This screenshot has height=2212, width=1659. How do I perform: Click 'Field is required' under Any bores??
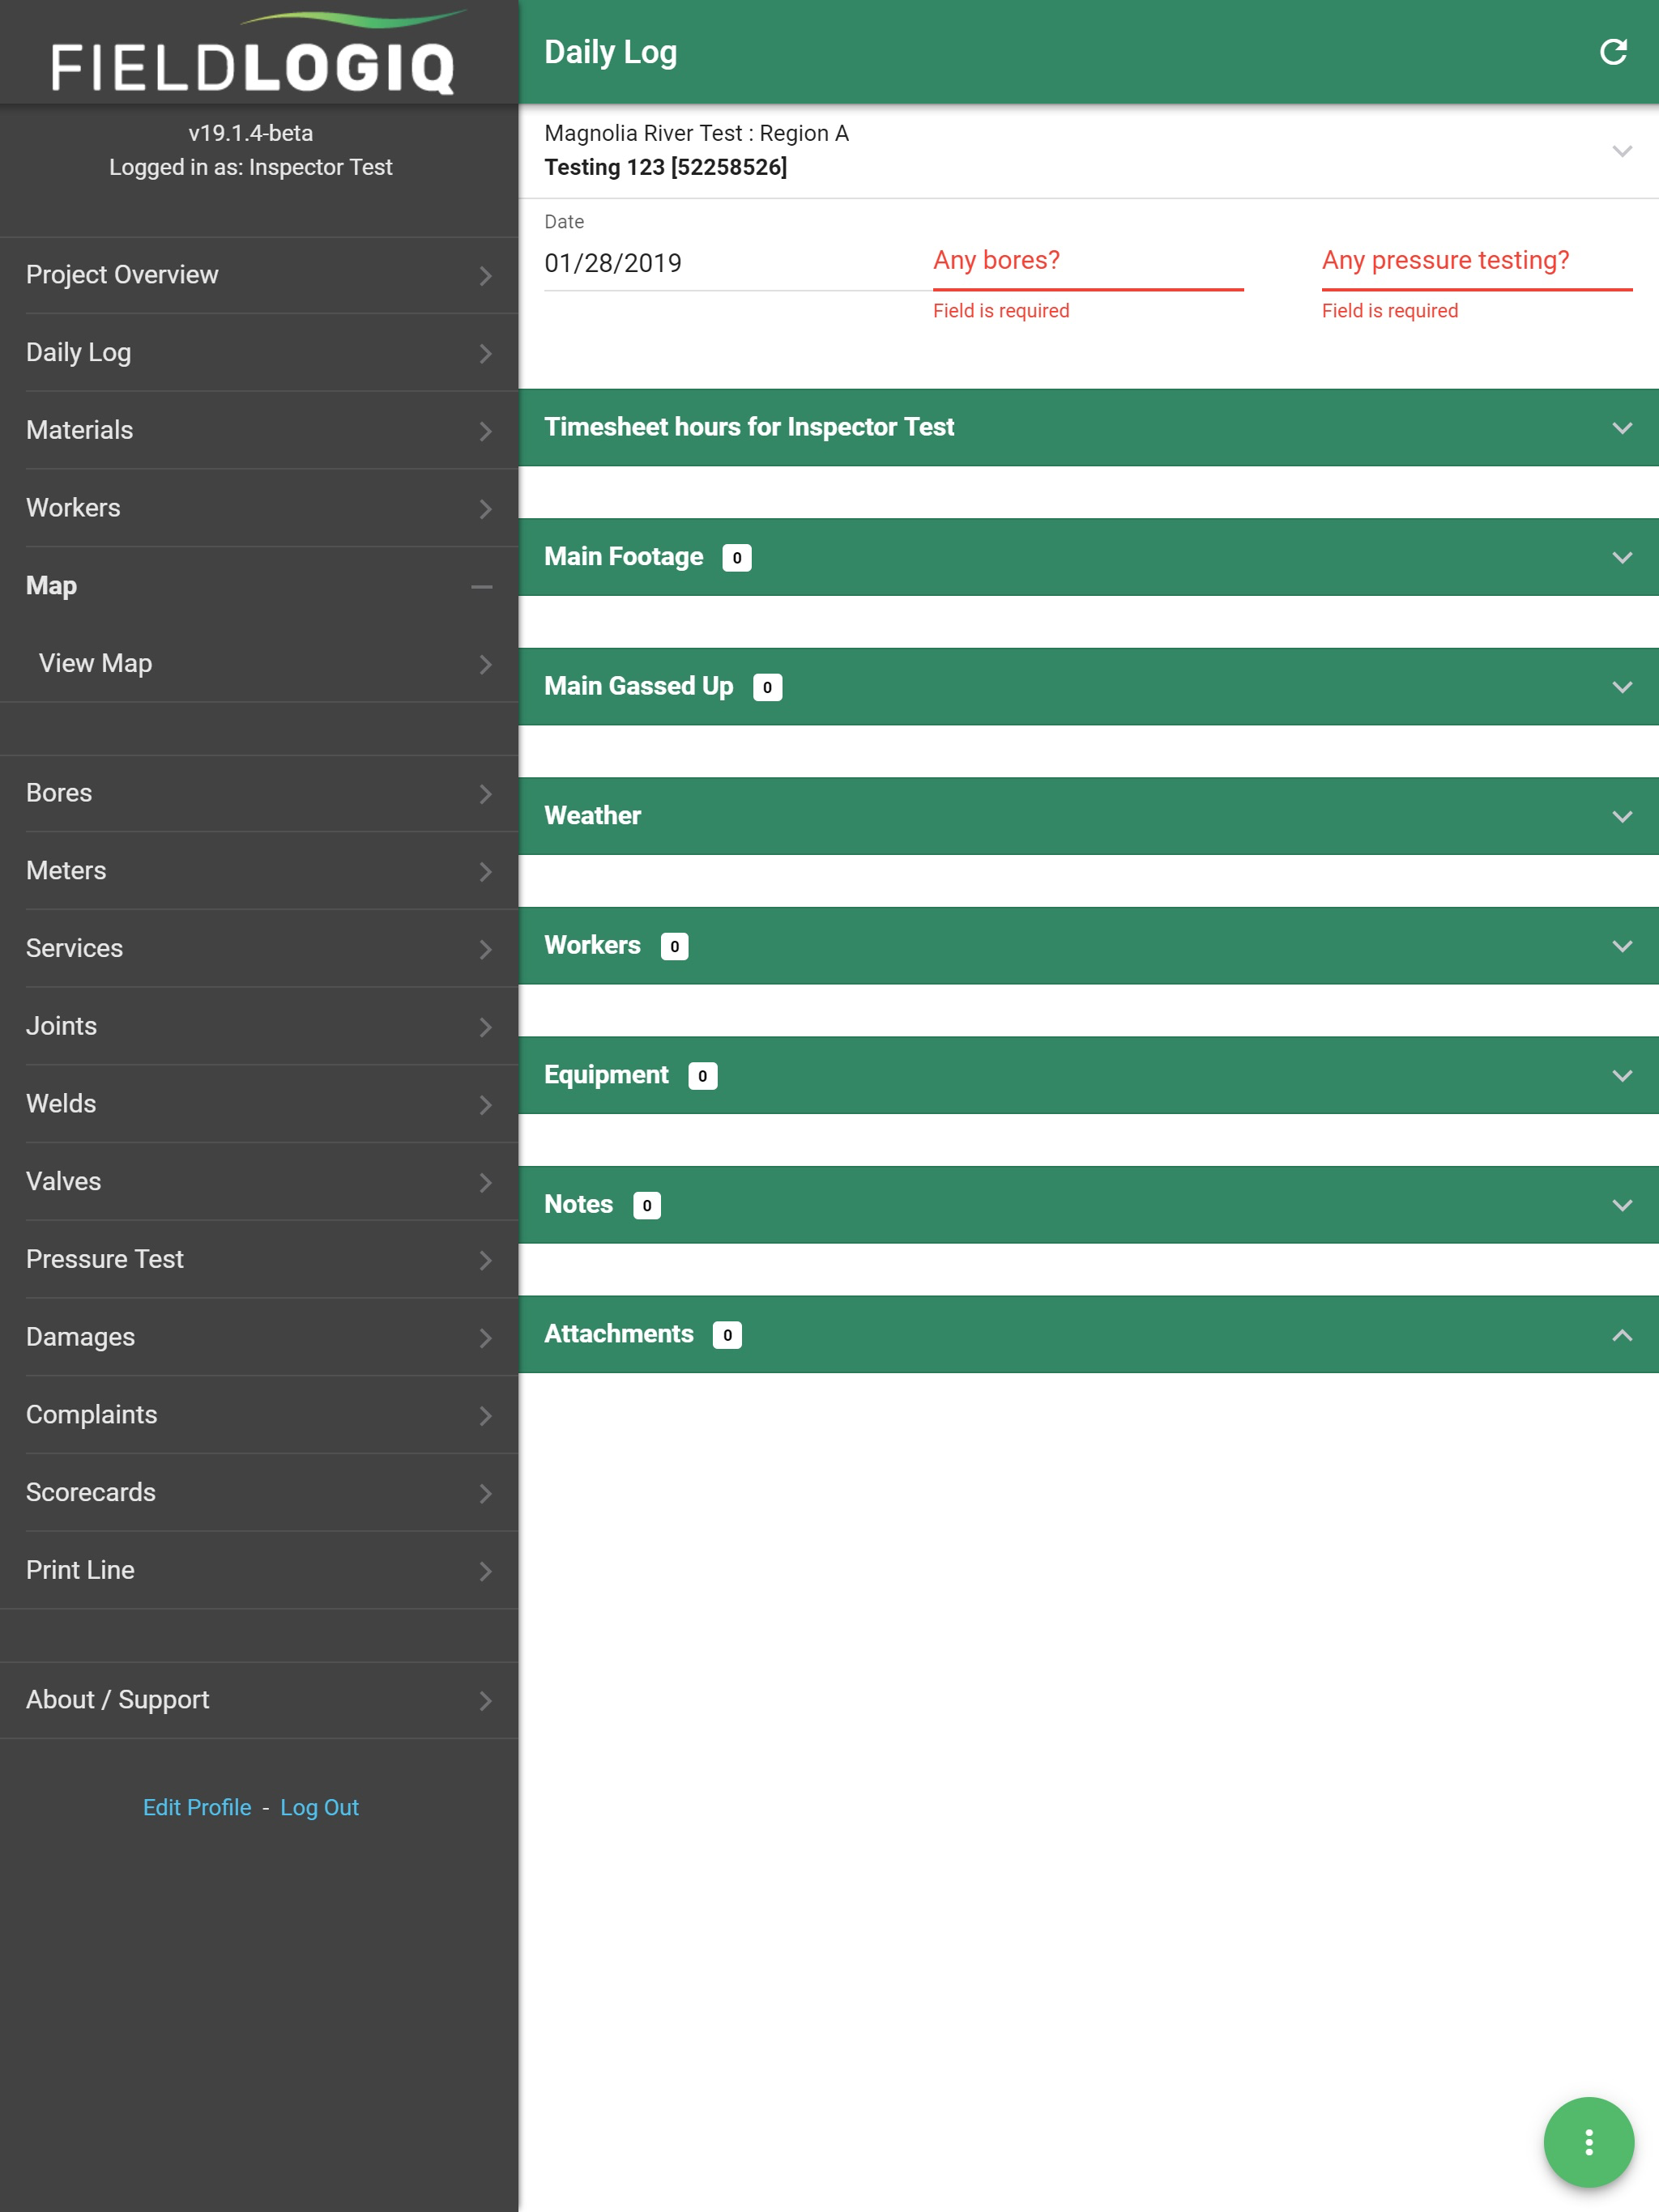pos(1000,311)
